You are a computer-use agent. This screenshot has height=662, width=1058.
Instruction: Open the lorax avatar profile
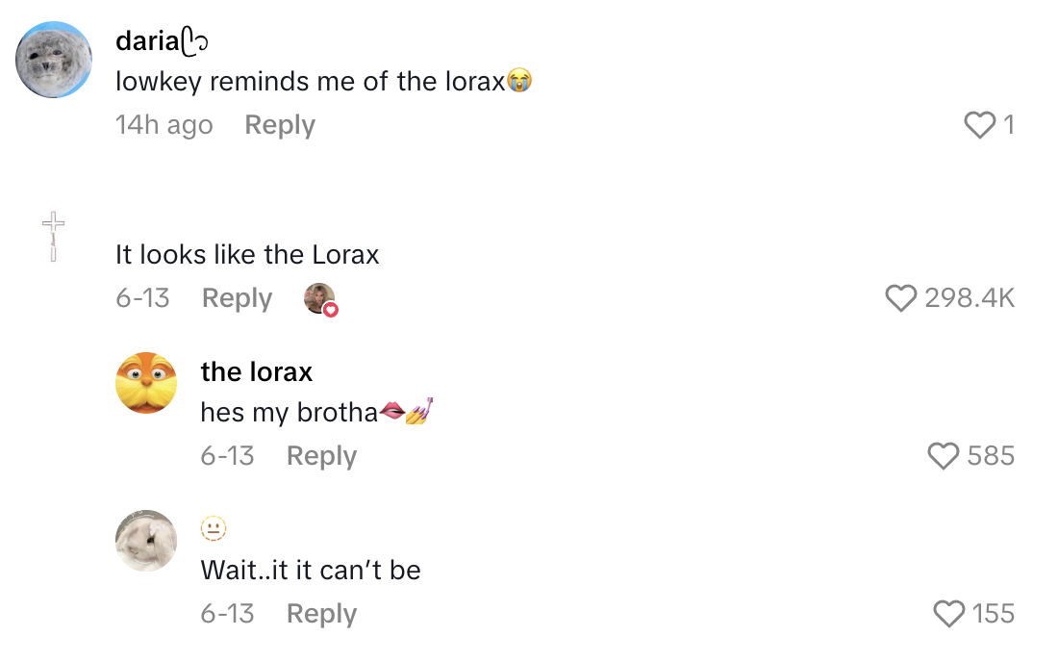click(x=146, y=383)
